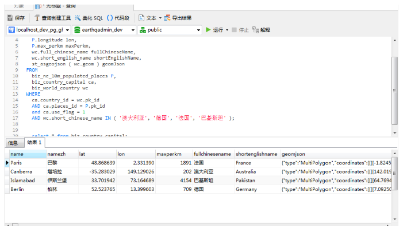
Task: Select the Objects (对象) tab
Action: (x=19, y=6)
